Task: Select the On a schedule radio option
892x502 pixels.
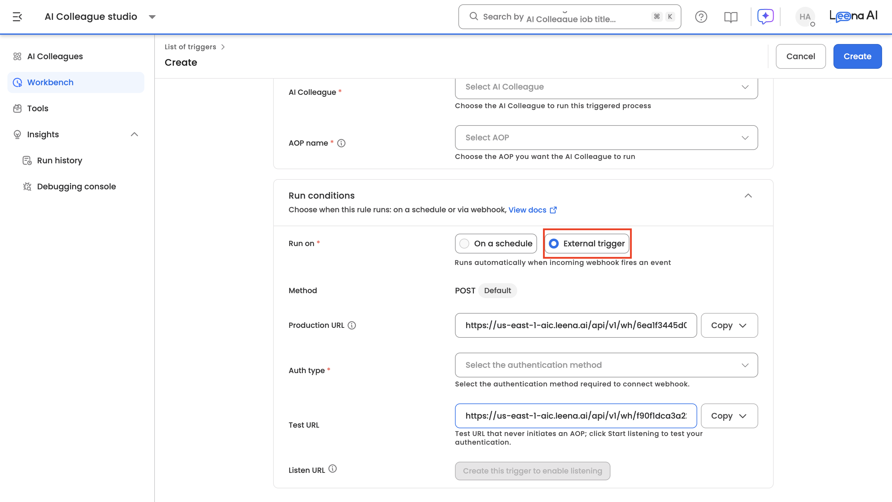Action: tap(496, 244)
